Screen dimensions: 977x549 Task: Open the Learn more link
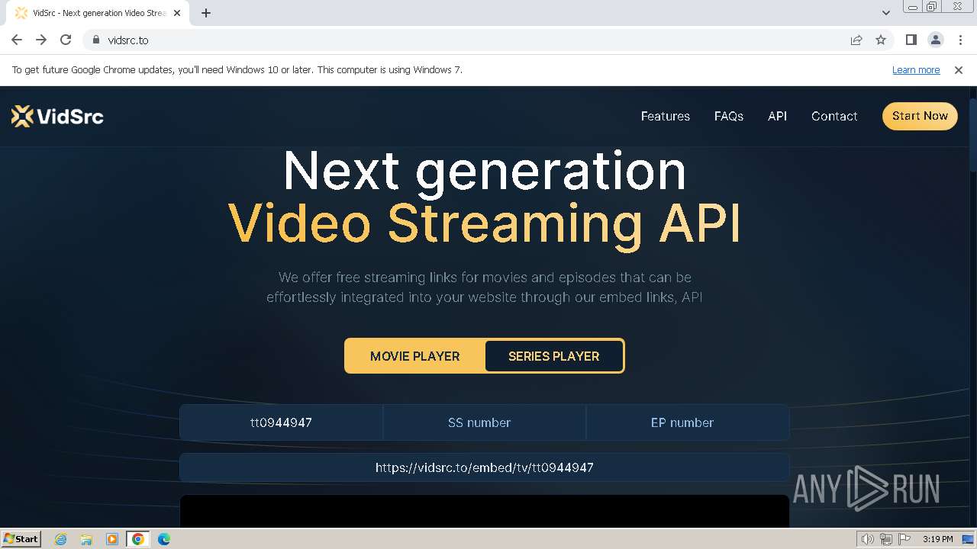click(916, 69)
